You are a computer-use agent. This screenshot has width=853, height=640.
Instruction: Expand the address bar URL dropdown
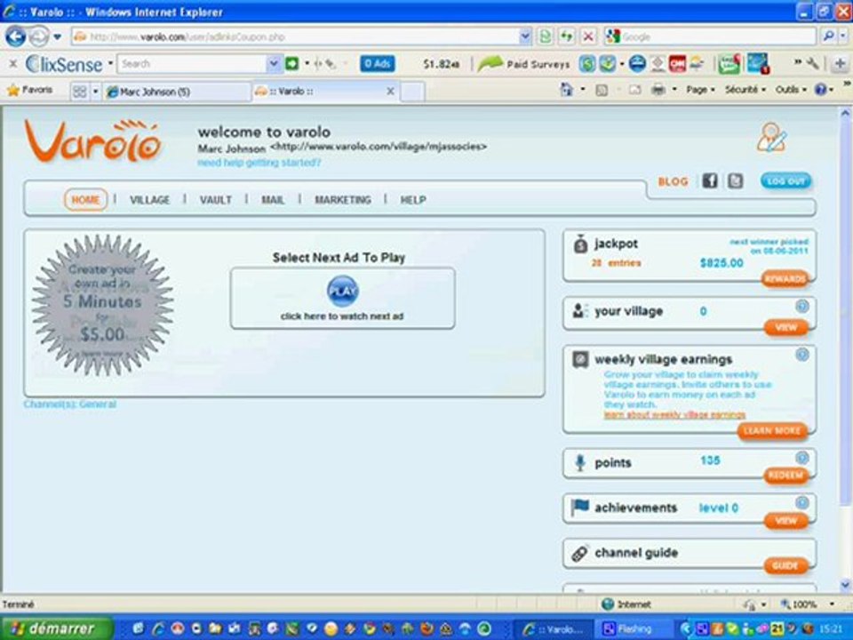525,36
